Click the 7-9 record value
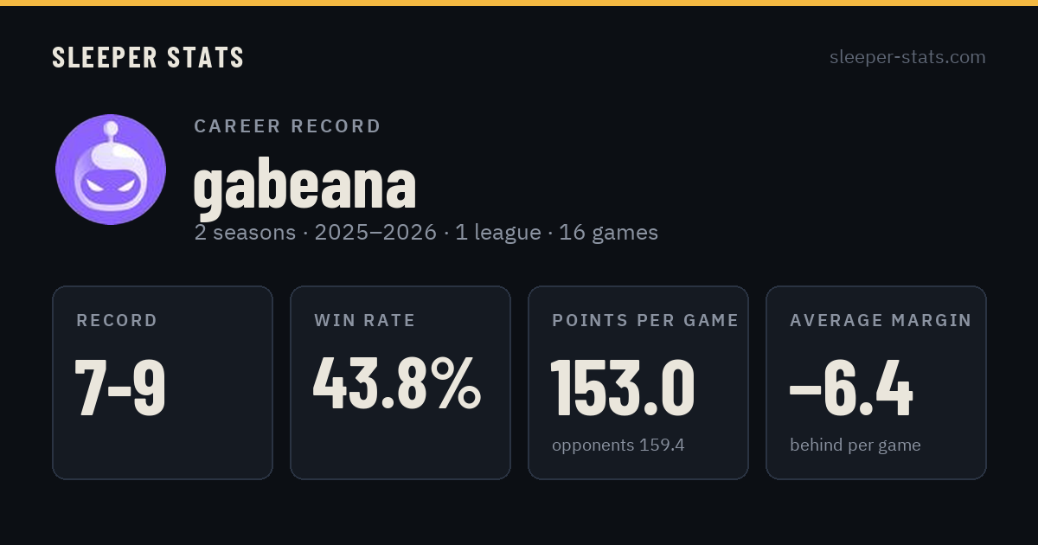 (120, 387)
